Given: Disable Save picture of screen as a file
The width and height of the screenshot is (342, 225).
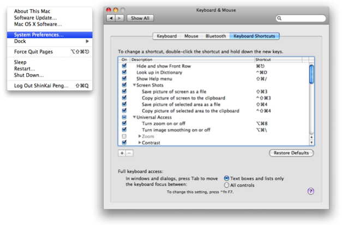Looking at the screenshot, I should pos(124,92).
